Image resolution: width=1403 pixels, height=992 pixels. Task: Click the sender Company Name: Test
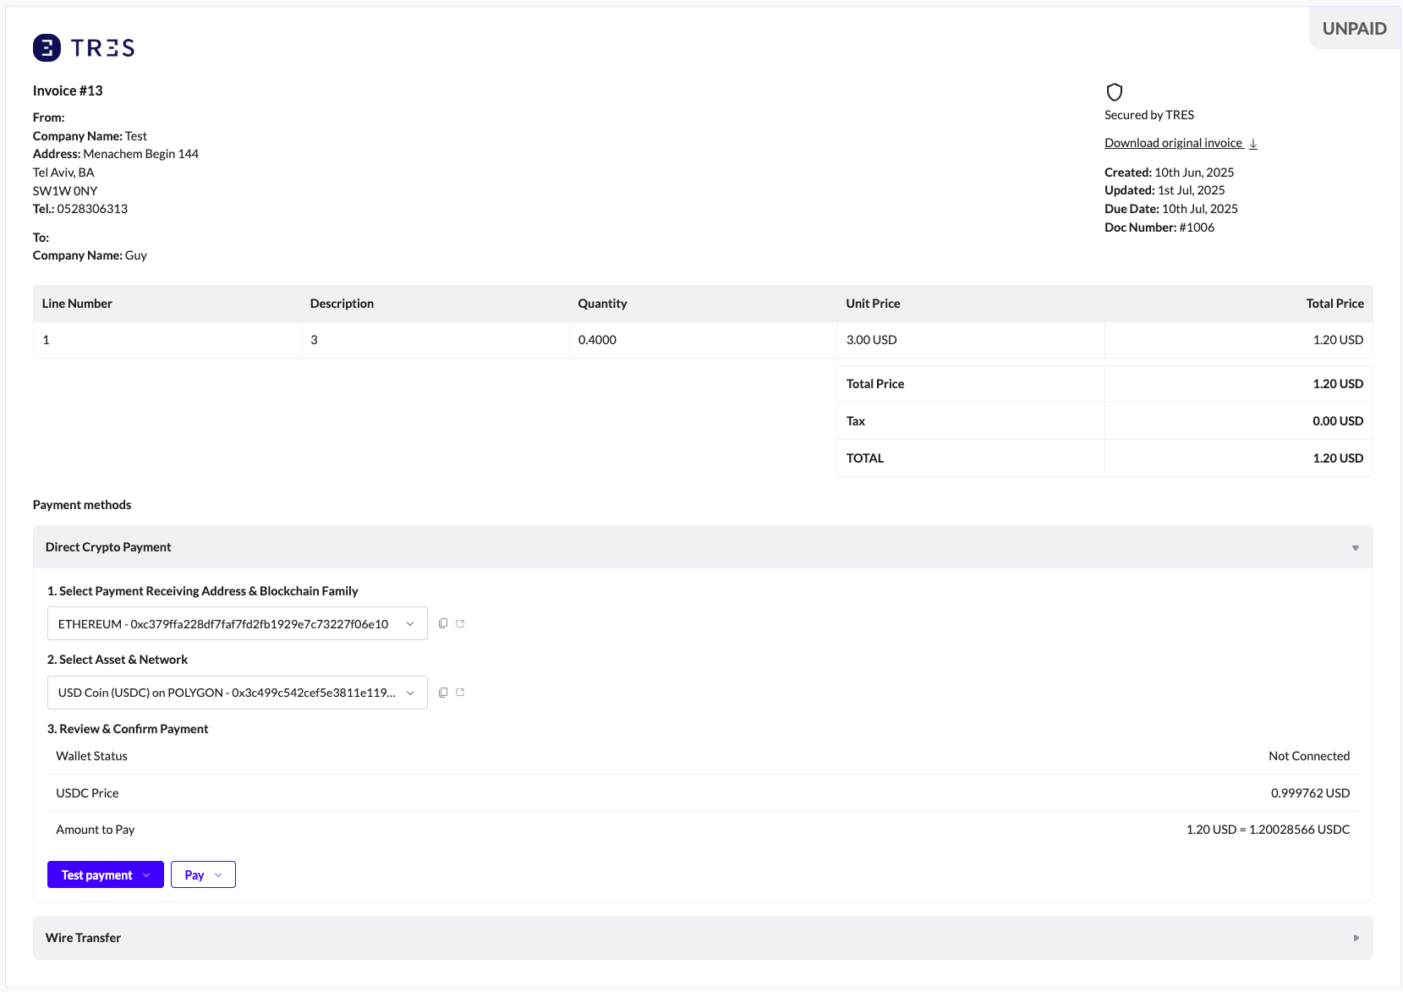[x=90, y=136]
